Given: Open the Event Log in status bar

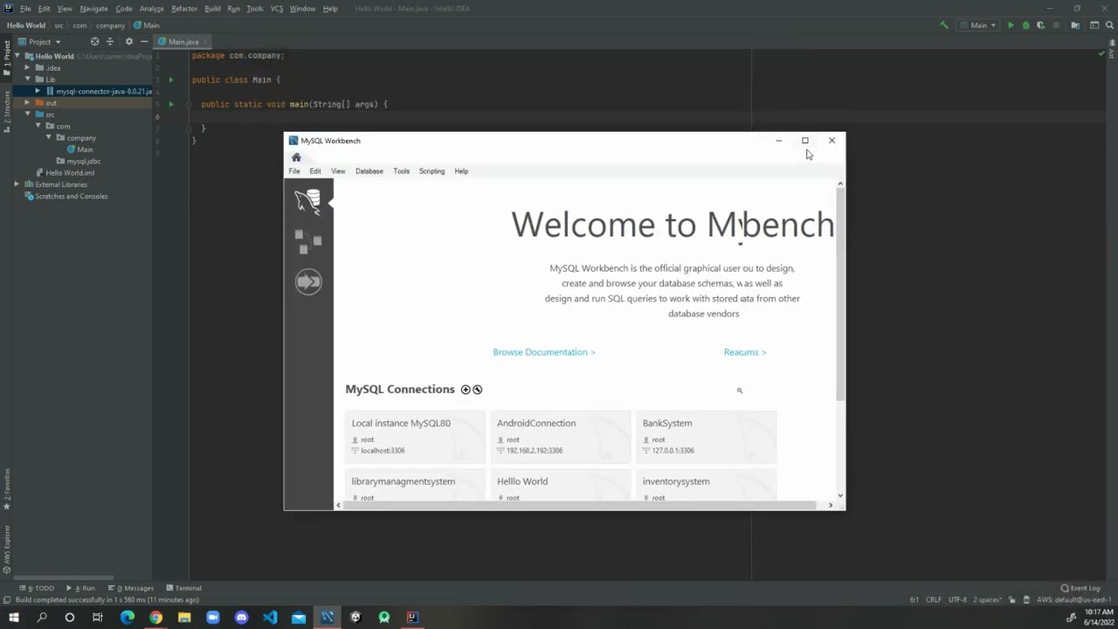Looking at the screenshot, I should (x=1080, y=588).
